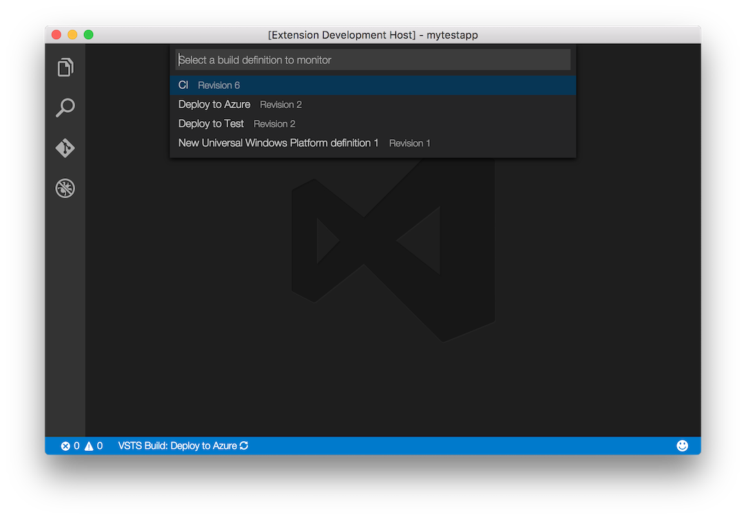This screenshot has width=746, height=519.
Task: Open the Debug view
Action: [x=65, y=188]
